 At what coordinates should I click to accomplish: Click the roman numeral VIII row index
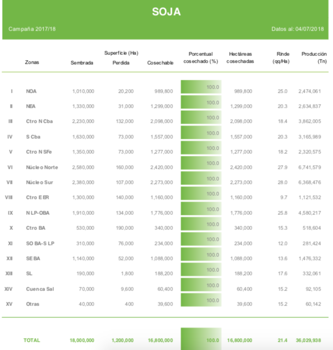[x=10, y=197]
